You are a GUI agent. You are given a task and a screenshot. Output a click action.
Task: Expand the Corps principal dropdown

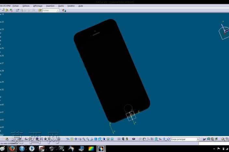coord(198,139)
